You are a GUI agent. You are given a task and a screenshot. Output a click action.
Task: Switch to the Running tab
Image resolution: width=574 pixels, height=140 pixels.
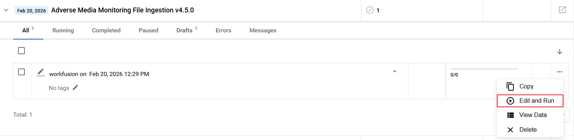pyautogui.click(x=63, y=30)
